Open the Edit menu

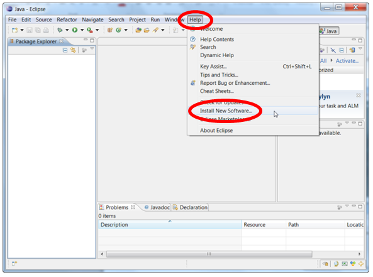[26, 19]
